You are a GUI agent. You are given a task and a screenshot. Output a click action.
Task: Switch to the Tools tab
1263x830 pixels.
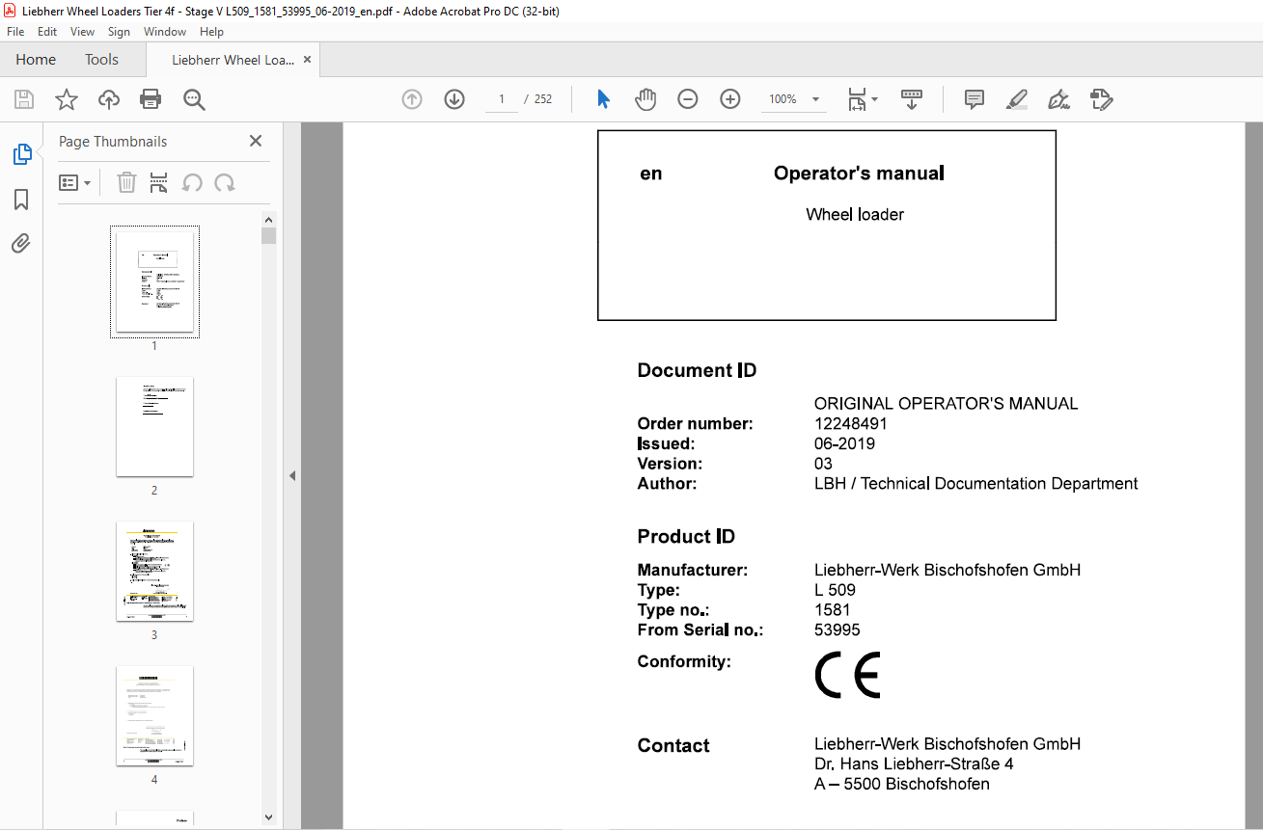pos(101,60)
